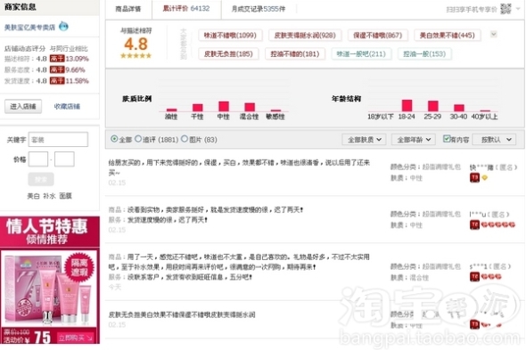This screenshot has height=350, width=526.
Task: Click the 13.09% description score comparison
Action: pyautogui.click(x=77, y=59)
